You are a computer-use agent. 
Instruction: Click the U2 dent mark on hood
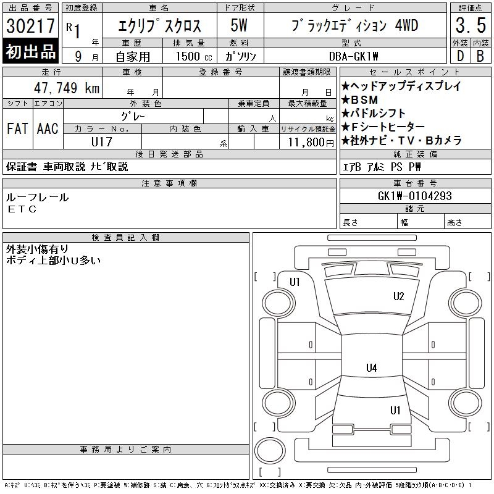398,296
